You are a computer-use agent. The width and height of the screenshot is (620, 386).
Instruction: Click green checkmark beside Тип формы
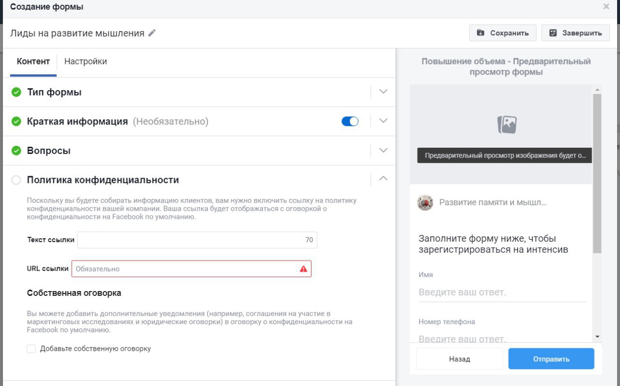tap(16, 92)
